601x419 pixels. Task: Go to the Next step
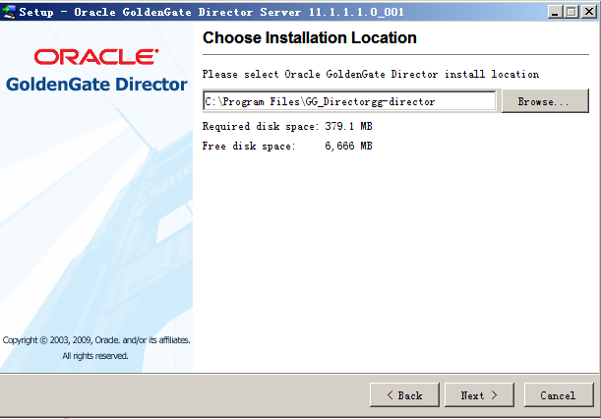[479, 394]
